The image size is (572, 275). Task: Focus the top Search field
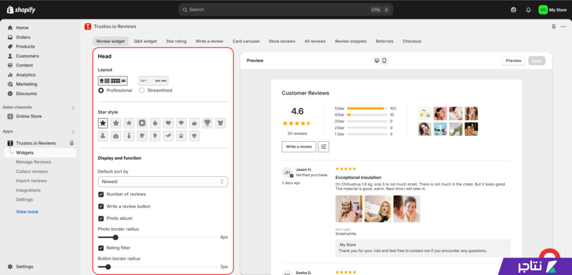click(x=285, y=10)
